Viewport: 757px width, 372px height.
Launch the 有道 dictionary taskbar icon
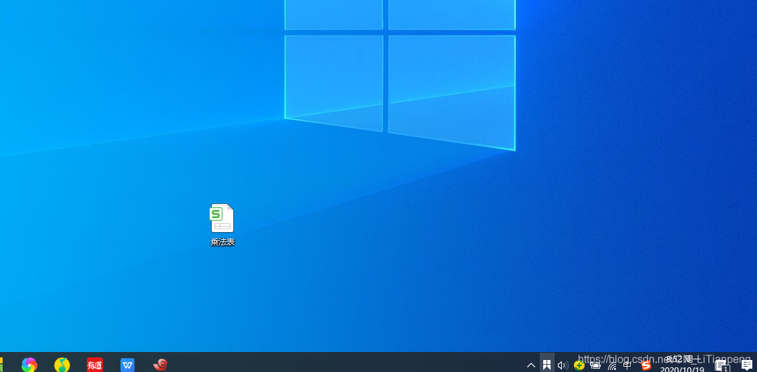(95, 365)
